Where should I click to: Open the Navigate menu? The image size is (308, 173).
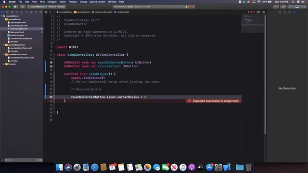coord(52,2)
